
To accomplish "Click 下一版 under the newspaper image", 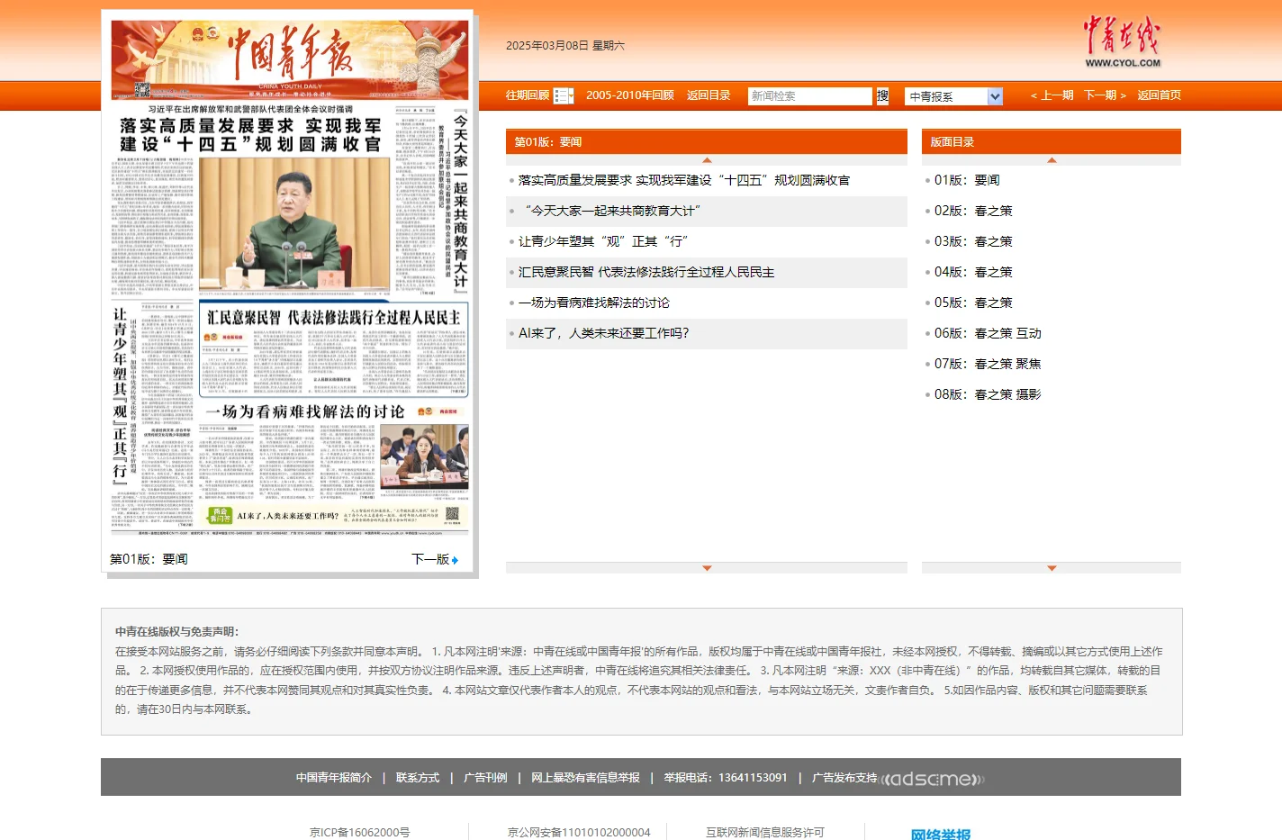I will (430, 559).
